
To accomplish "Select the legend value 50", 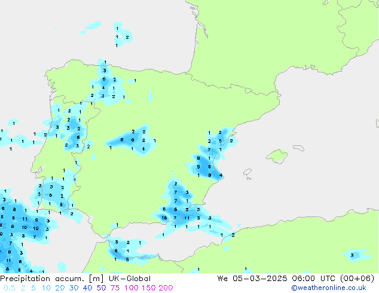I will pyautogui.click(x=101, y=288).
